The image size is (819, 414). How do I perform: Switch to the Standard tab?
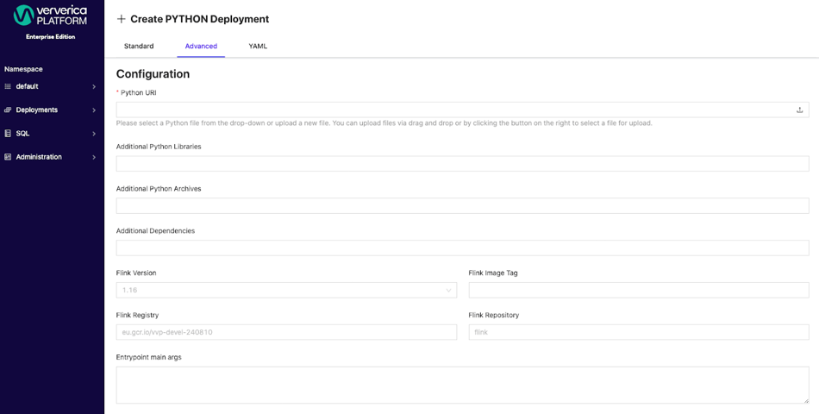(139, 46)
